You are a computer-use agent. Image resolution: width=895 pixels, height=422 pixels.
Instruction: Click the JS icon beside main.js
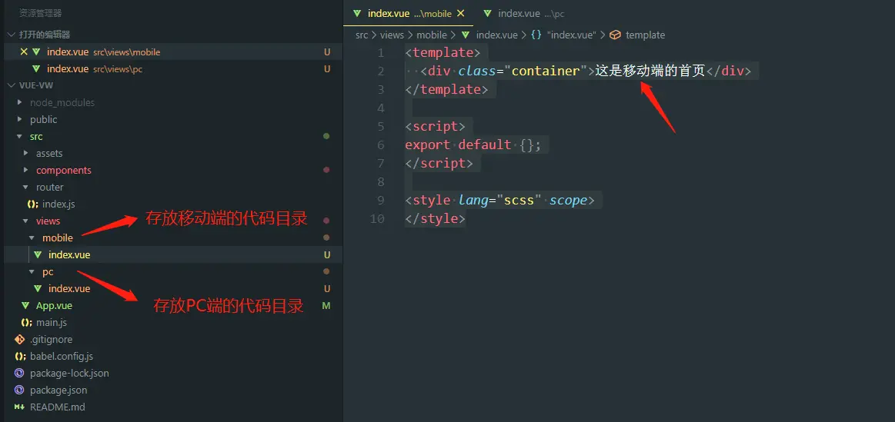(26, 322)
